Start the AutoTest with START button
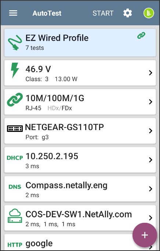Image resolution: width=160 pixels, height=251 pixels. pos(103,13)
